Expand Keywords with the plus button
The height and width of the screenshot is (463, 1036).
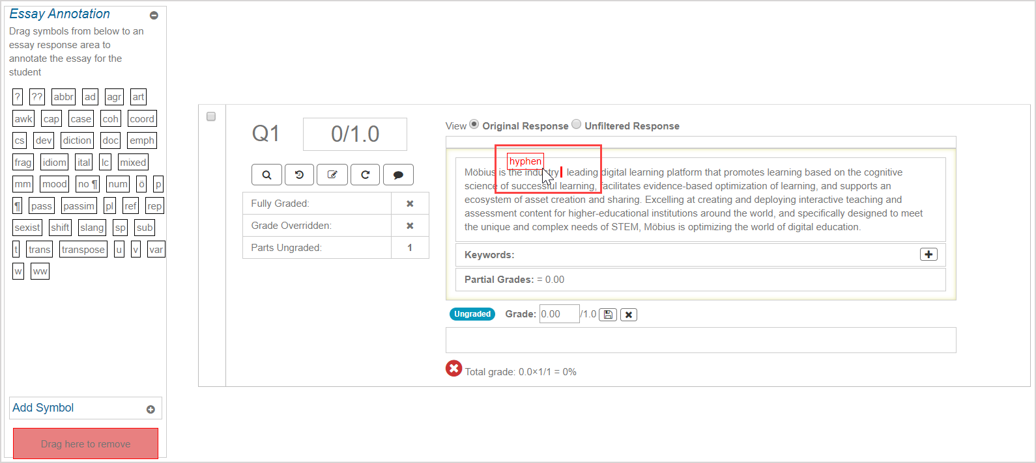tap(928, 255)
